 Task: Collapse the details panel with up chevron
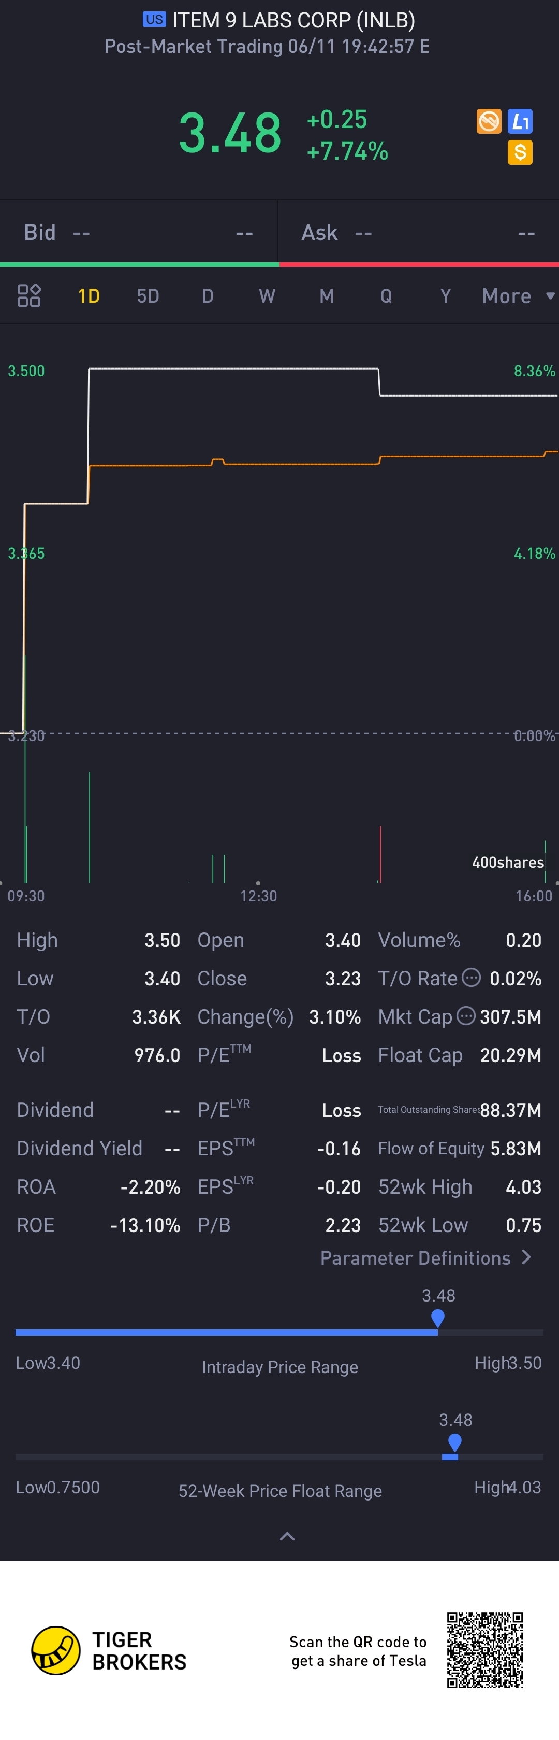(x=287, y=1537)
